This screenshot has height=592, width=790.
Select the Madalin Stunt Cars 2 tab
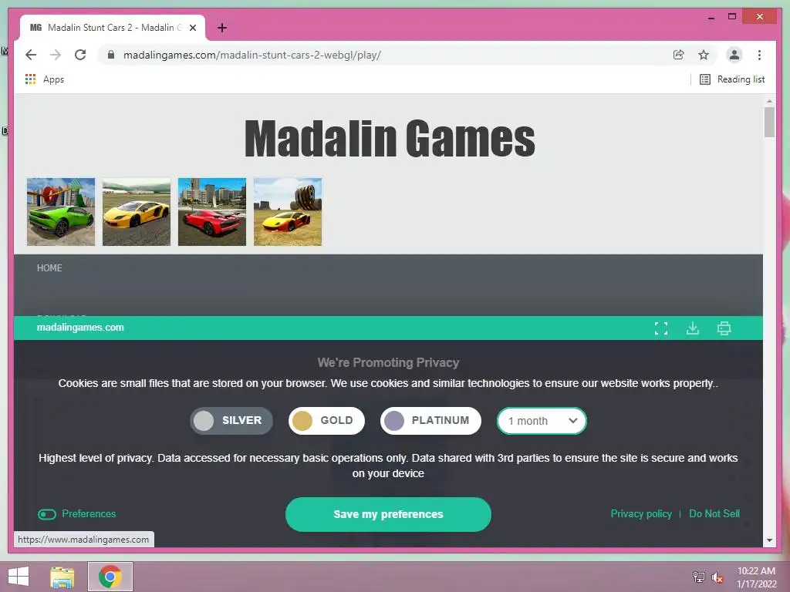[x=113, y=28]
